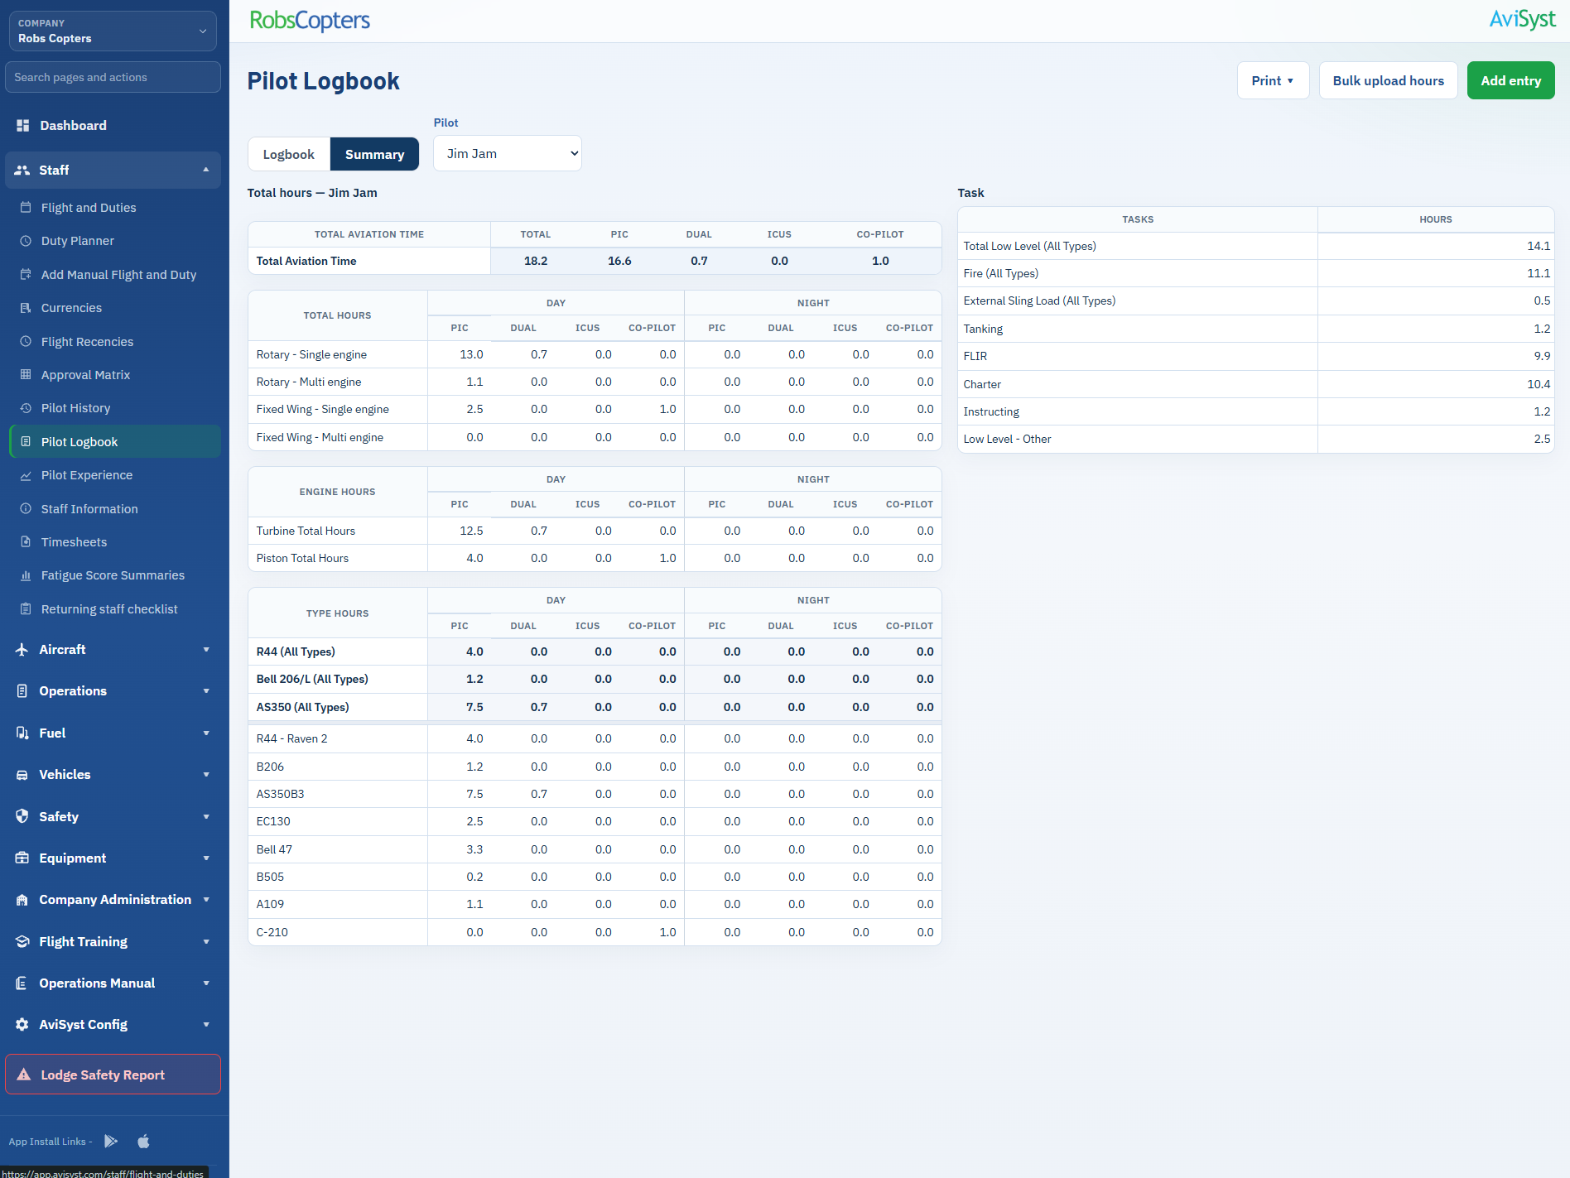Switch to the Logbook tab
Viewport: 1570px width, 1178px height.
pyautogui.click(x=289, y=154)
